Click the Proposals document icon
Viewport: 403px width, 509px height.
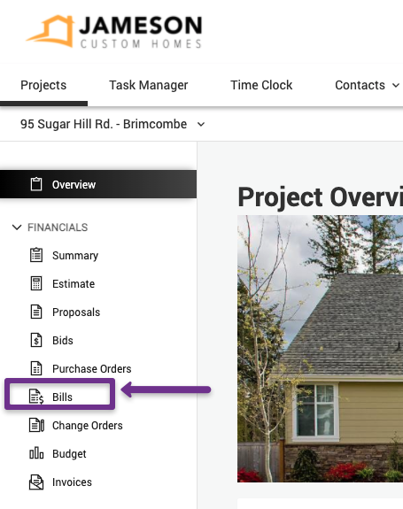point(36,312)
